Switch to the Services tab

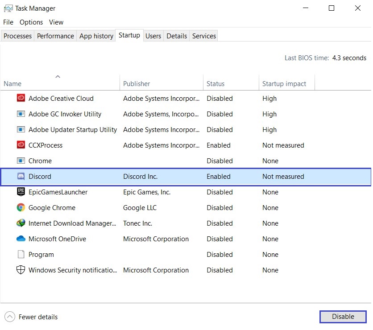click(203, 36)
